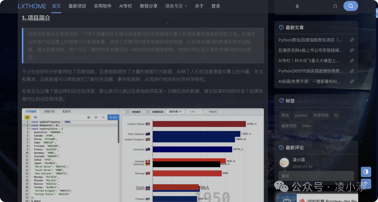Click link icon beside 巨潮资讯网 article

352,50
